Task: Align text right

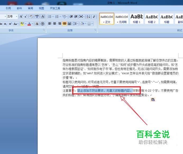Action: coord(60,24)
